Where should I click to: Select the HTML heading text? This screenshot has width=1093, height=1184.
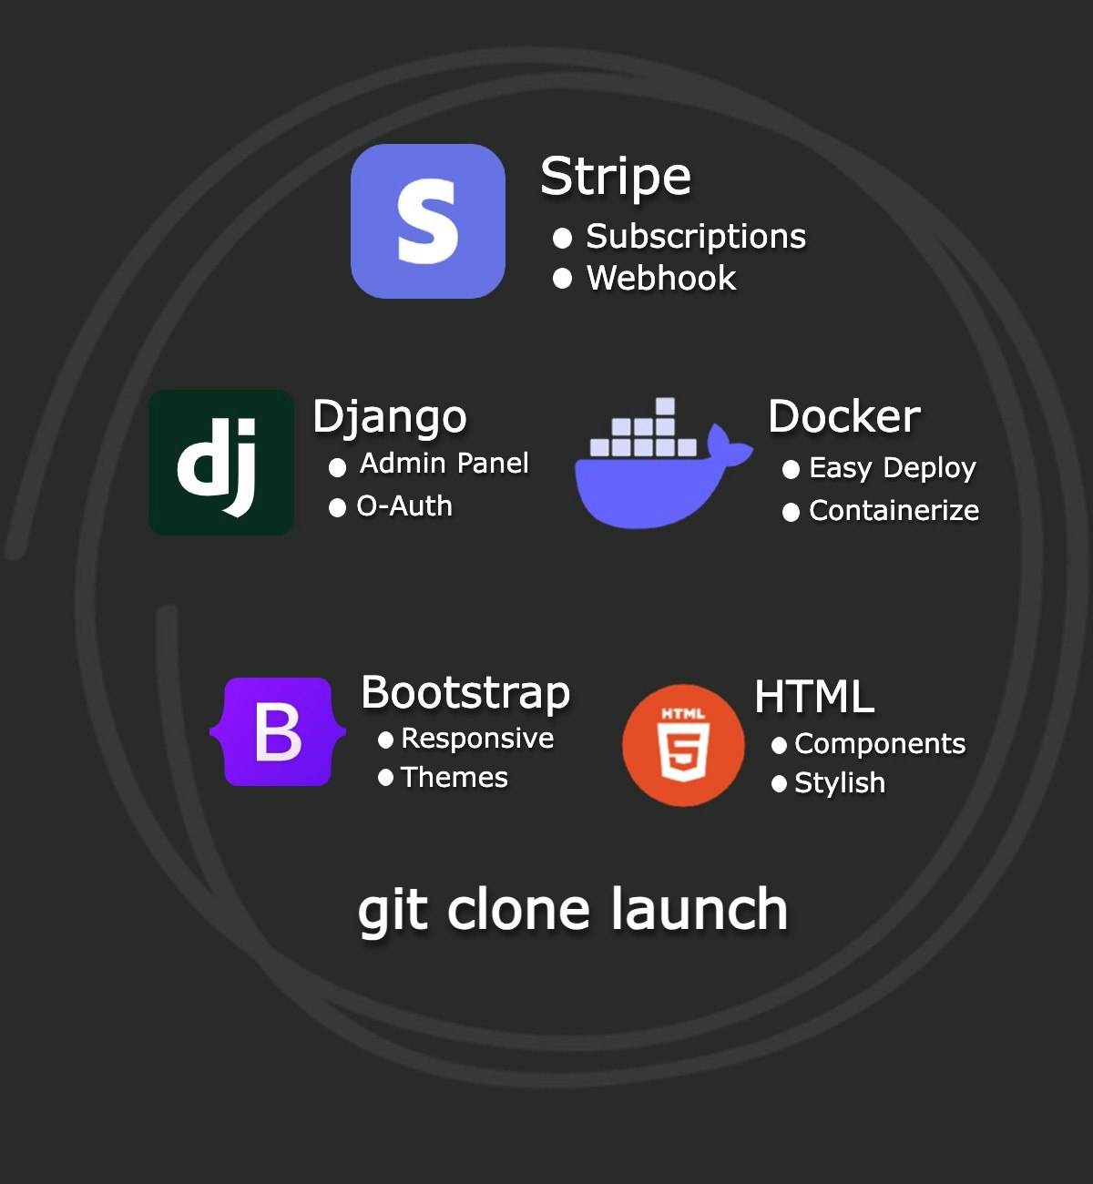(x=814, y=698)
